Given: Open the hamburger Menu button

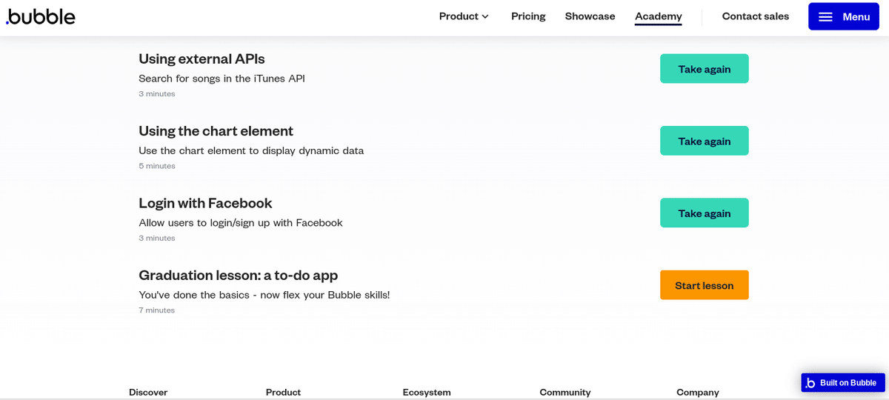Looking at the screenshot, I should [x=843, y=16].
